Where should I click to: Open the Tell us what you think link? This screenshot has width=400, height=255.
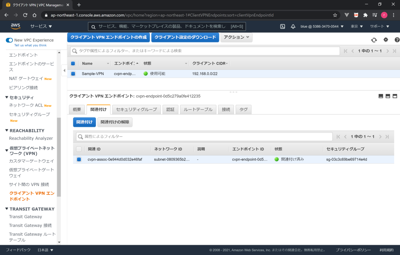30,45
